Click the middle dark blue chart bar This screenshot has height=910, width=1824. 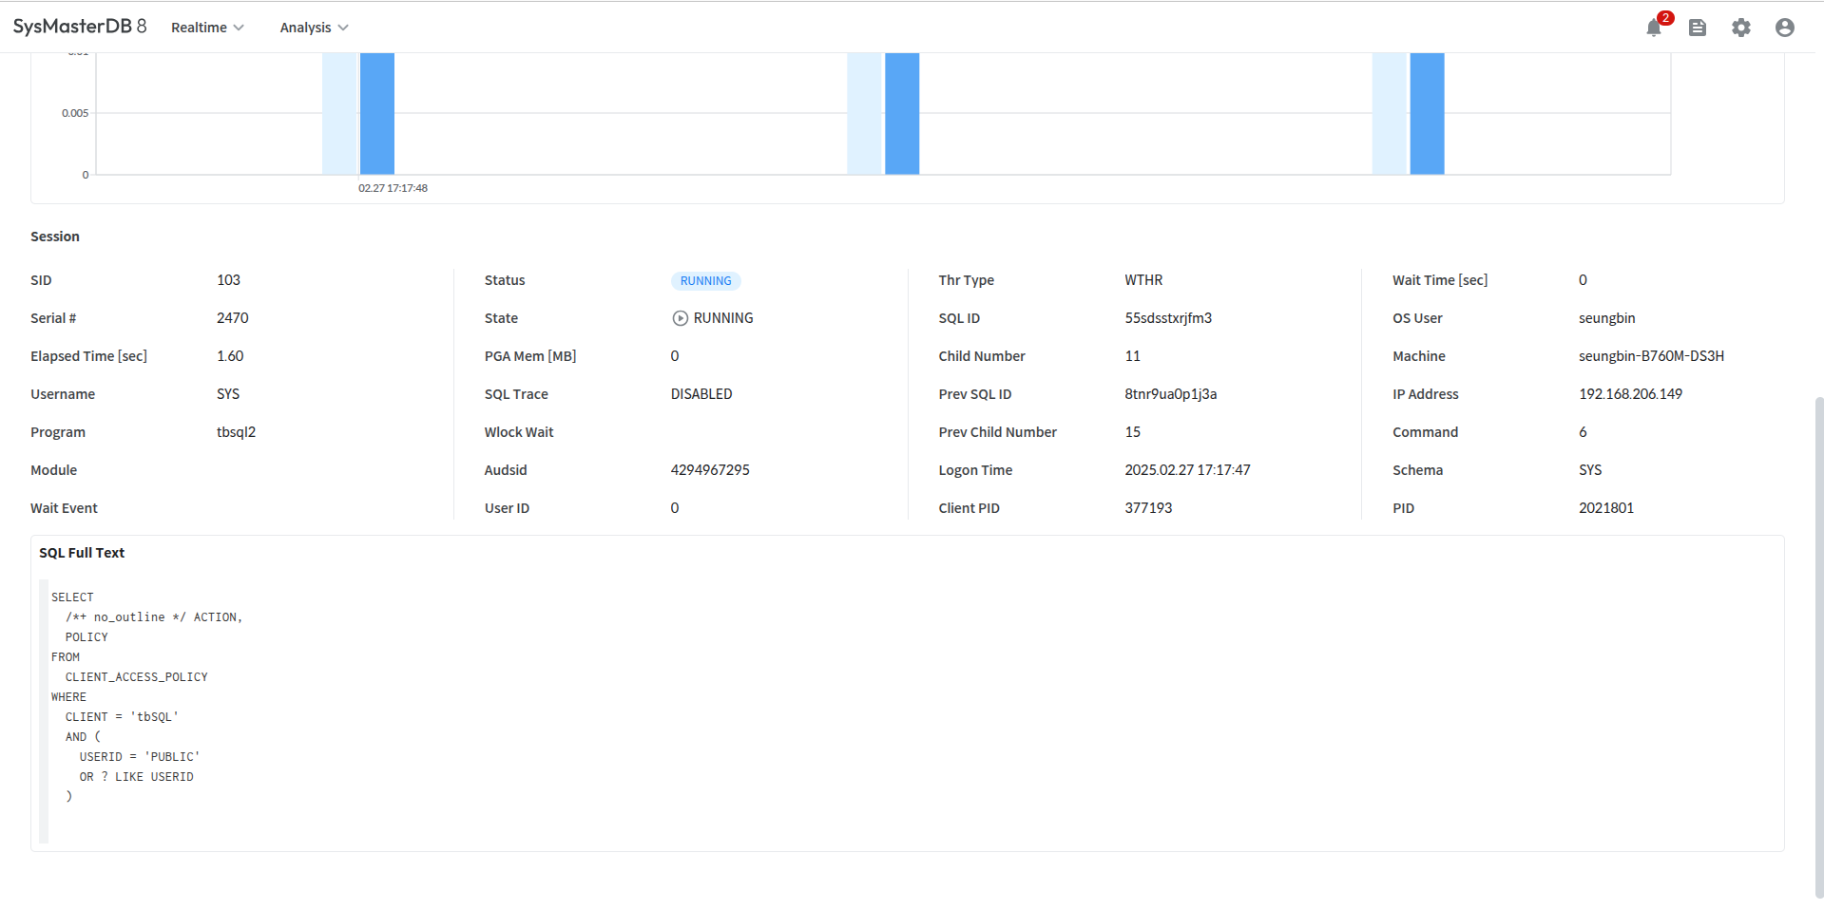pyautogui.click(x=902, y=114)
